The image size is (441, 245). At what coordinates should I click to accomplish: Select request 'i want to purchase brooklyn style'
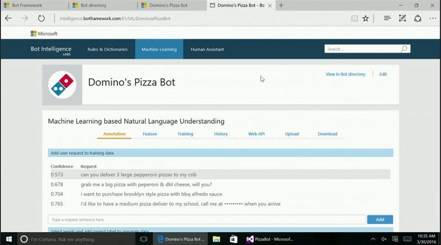151,194
